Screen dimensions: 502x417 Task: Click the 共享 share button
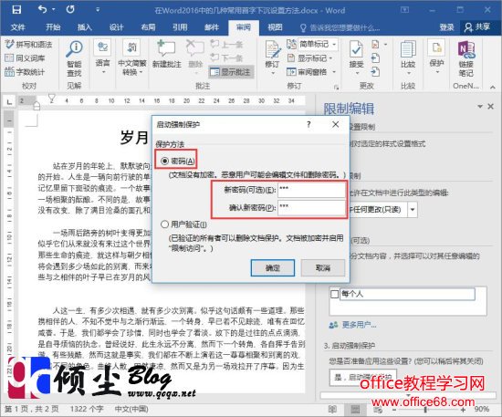click(477, 27)
